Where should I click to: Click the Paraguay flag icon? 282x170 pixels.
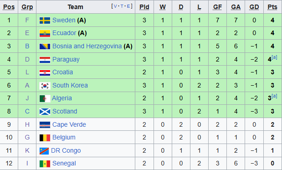pyautogui.click(x=45, y=60)
